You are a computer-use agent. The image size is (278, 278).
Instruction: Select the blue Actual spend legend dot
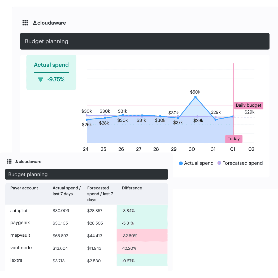[181, 163]
